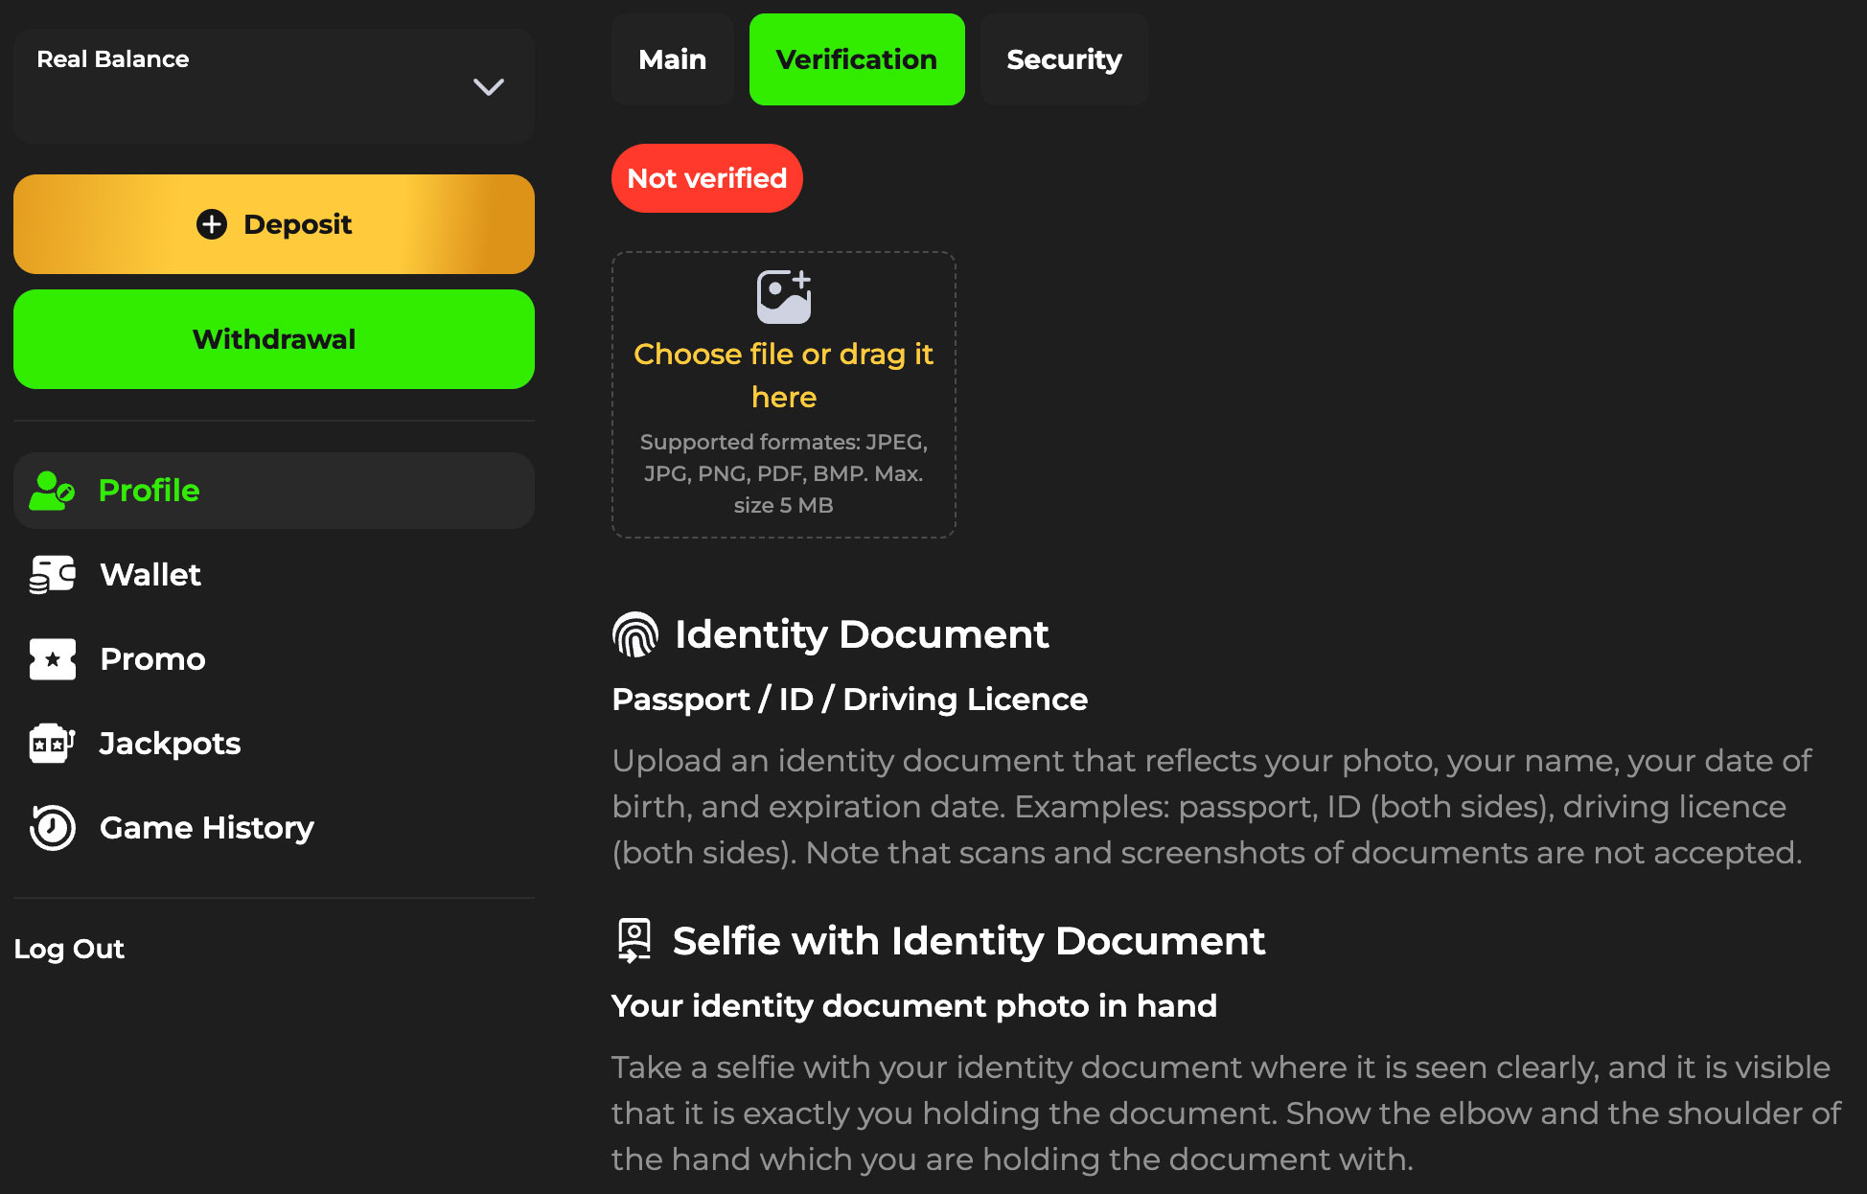Click the Not verified status badge
This screenshot has height=1194, width=1867.
(x=707, y=178)
